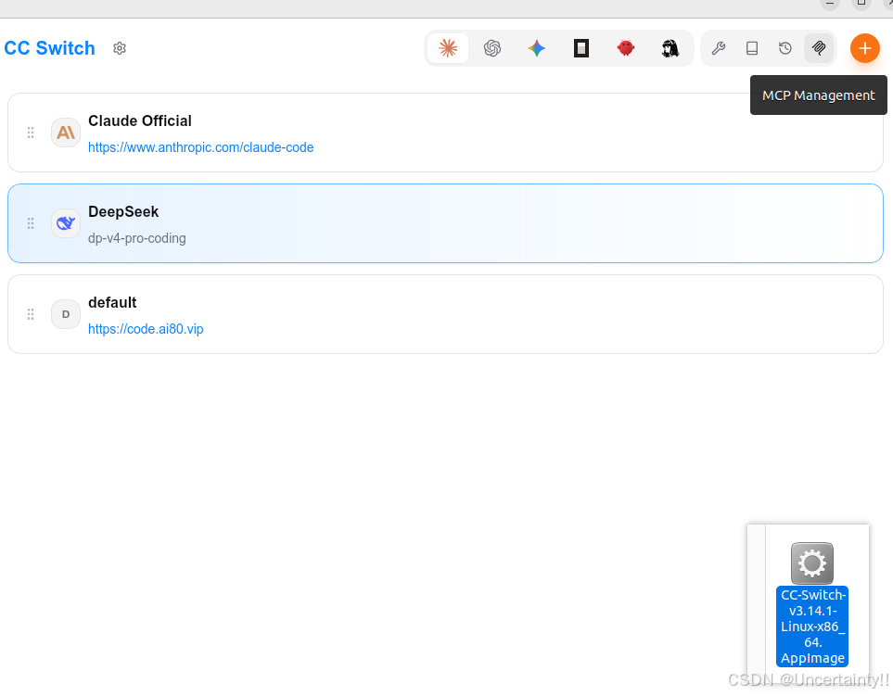Open MCP Management icon

[819, 48]
